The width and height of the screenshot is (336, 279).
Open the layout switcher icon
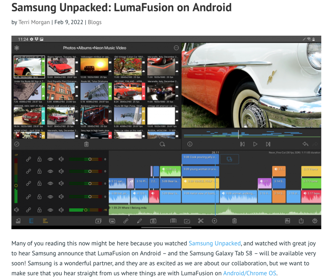(x=287, y=221)
